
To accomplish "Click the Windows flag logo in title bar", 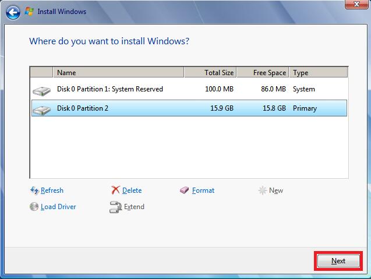I will pos(29,12).
